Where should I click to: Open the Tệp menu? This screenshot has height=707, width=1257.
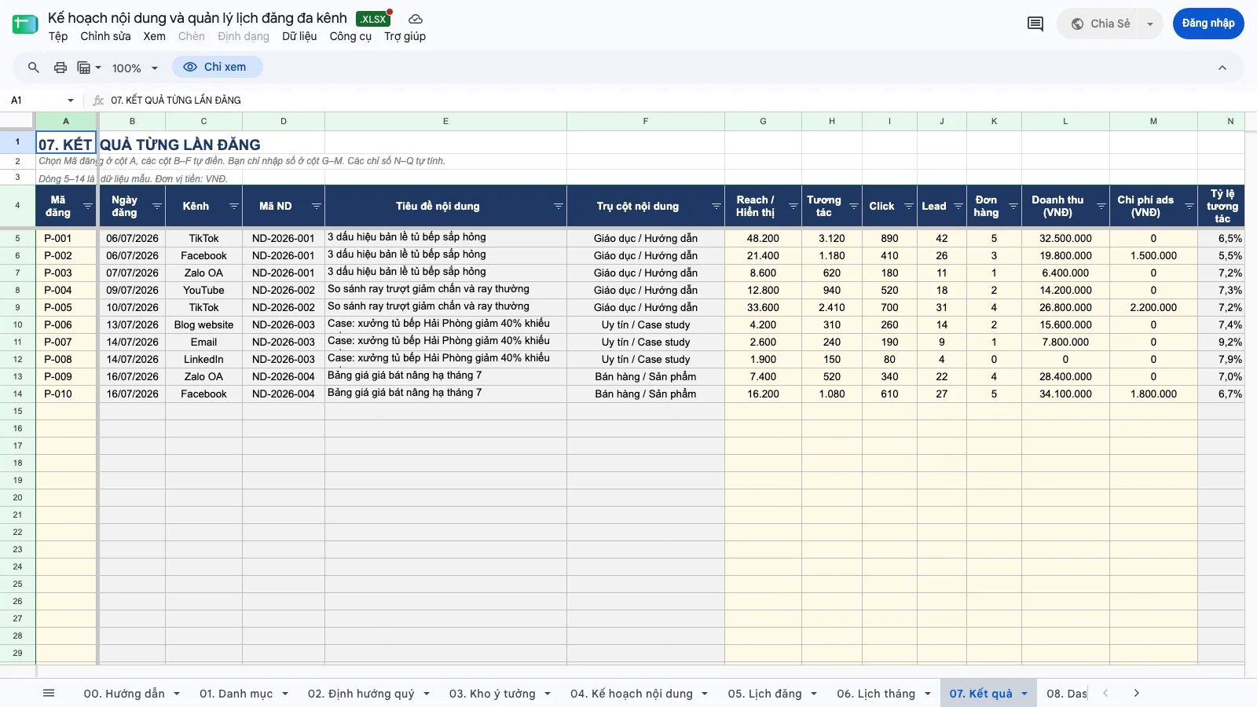point(58,36)
